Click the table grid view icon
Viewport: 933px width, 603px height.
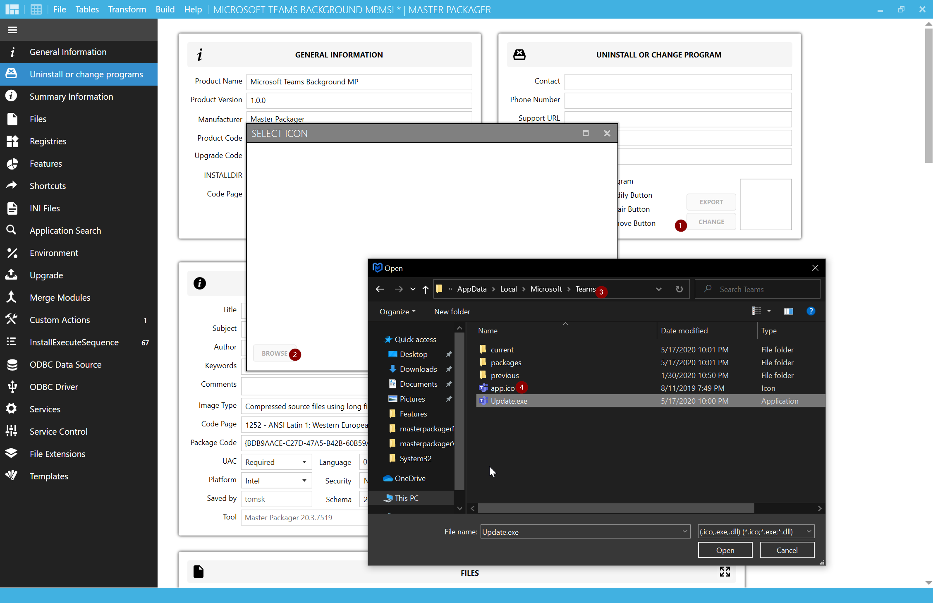pos(36,10)
